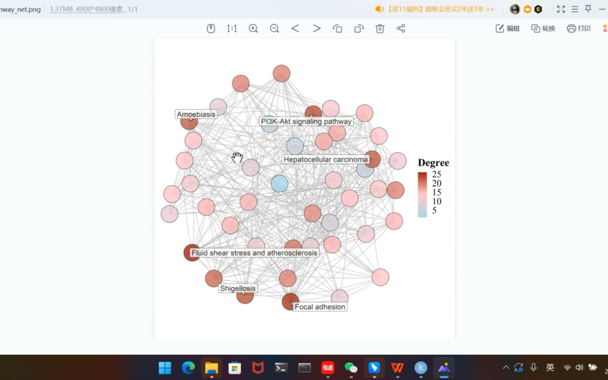This screenshot has width=608, height=380.
Task: Pin the window on top
Action: [x=588, y=9]
